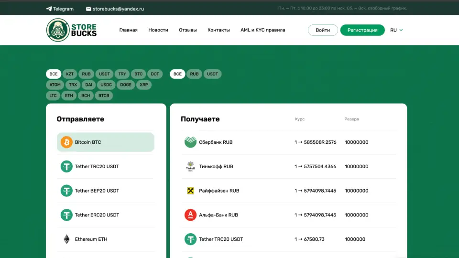Screen dimensions: 459x258
Task: Open the Store Bucks duck logo
Action: tap(58, 30)
